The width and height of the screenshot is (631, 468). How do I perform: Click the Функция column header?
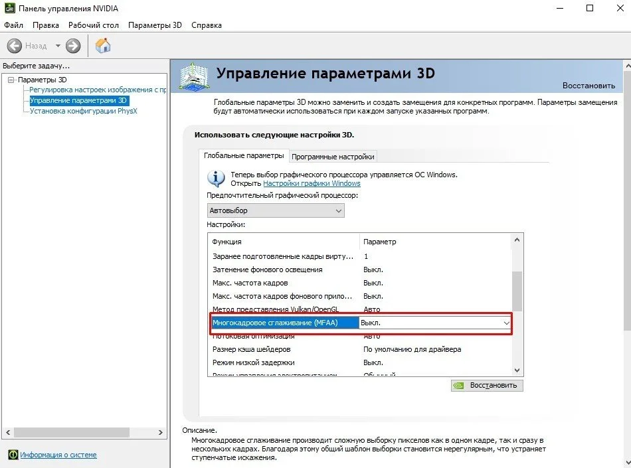point(284,242)
